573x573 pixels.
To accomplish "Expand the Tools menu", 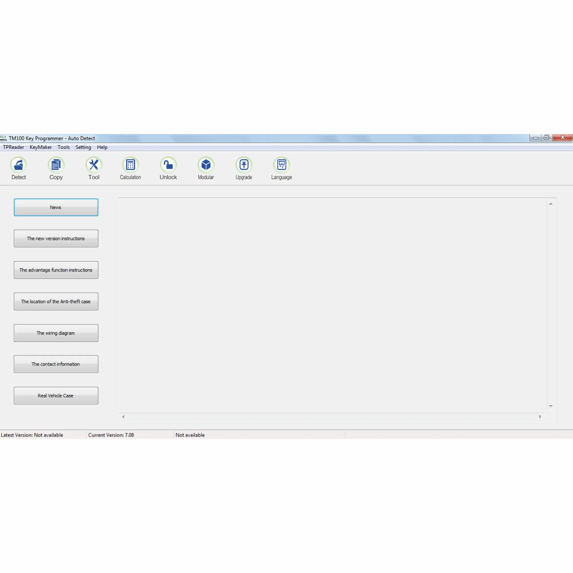I will coord(64,147).
